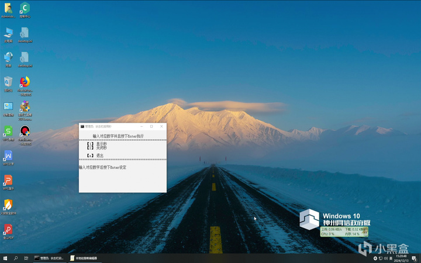Select the red 金山PDF shortcut
Image resolution: width=421 pixels, height=263 pixels.
[x=8, y=231]
